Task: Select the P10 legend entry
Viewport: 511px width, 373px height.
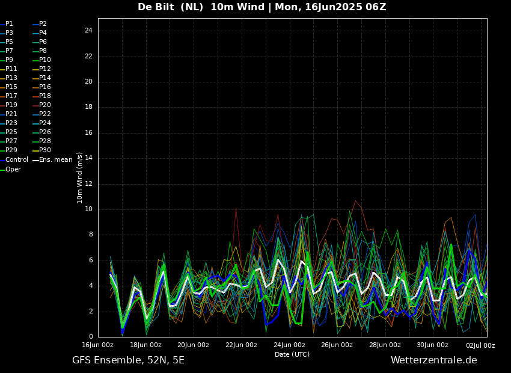Action: click(44, 60)
